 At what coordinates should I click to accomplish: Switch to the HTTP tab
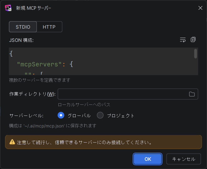click(x=49, y=27)
